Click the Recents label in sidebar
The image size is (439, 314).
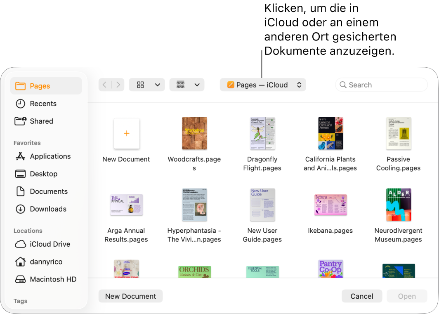(43, 104)
